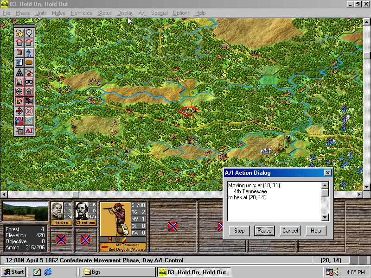The width and height of the screenshot is (371, 278).
Task: Select the binoculars icon in the toolbar
Action: 29,82
